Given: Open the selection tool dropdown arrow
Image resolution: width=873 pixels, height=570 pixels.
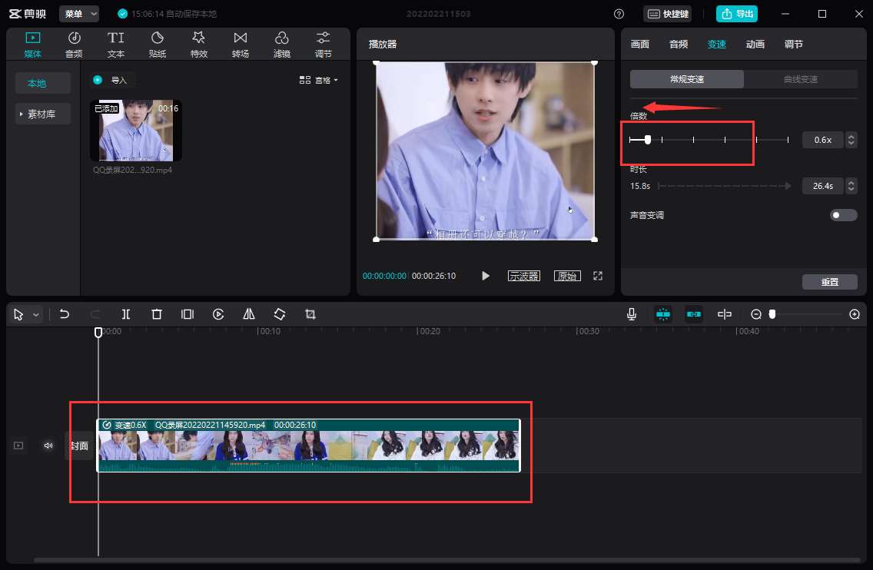Looking at the screenshot, I should (x=35, y=314).
